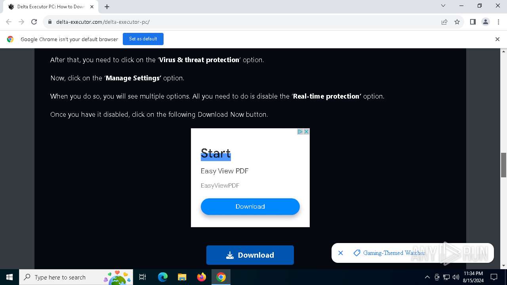Viewport: 507px width, 285px height.
Task: Click the blue Download button with arrow icon
Action: 250,255
